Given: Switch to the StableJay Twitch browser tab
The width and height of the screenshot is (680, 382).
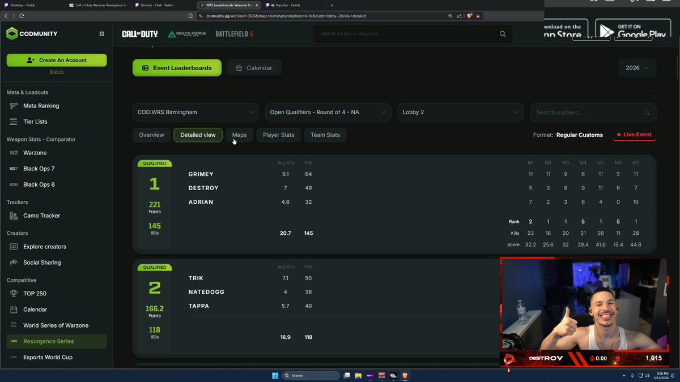Looking at the screenshot, I should (33, 5).
